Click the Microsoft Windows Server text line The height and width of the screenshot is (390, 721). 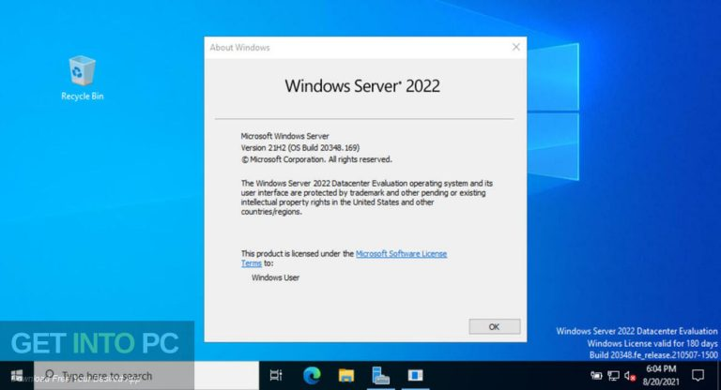[285, 136]
